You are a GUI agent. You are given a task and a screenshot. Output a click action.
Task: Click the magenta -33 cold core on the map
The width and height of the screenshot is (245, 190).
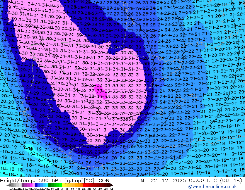pyautogui.click(x=100, y=91)
